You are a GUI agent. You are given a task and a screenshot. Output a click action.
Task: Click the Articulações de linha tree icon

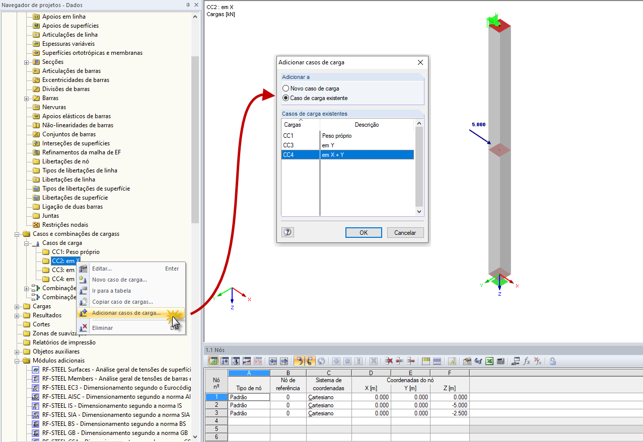coord(36,35)
